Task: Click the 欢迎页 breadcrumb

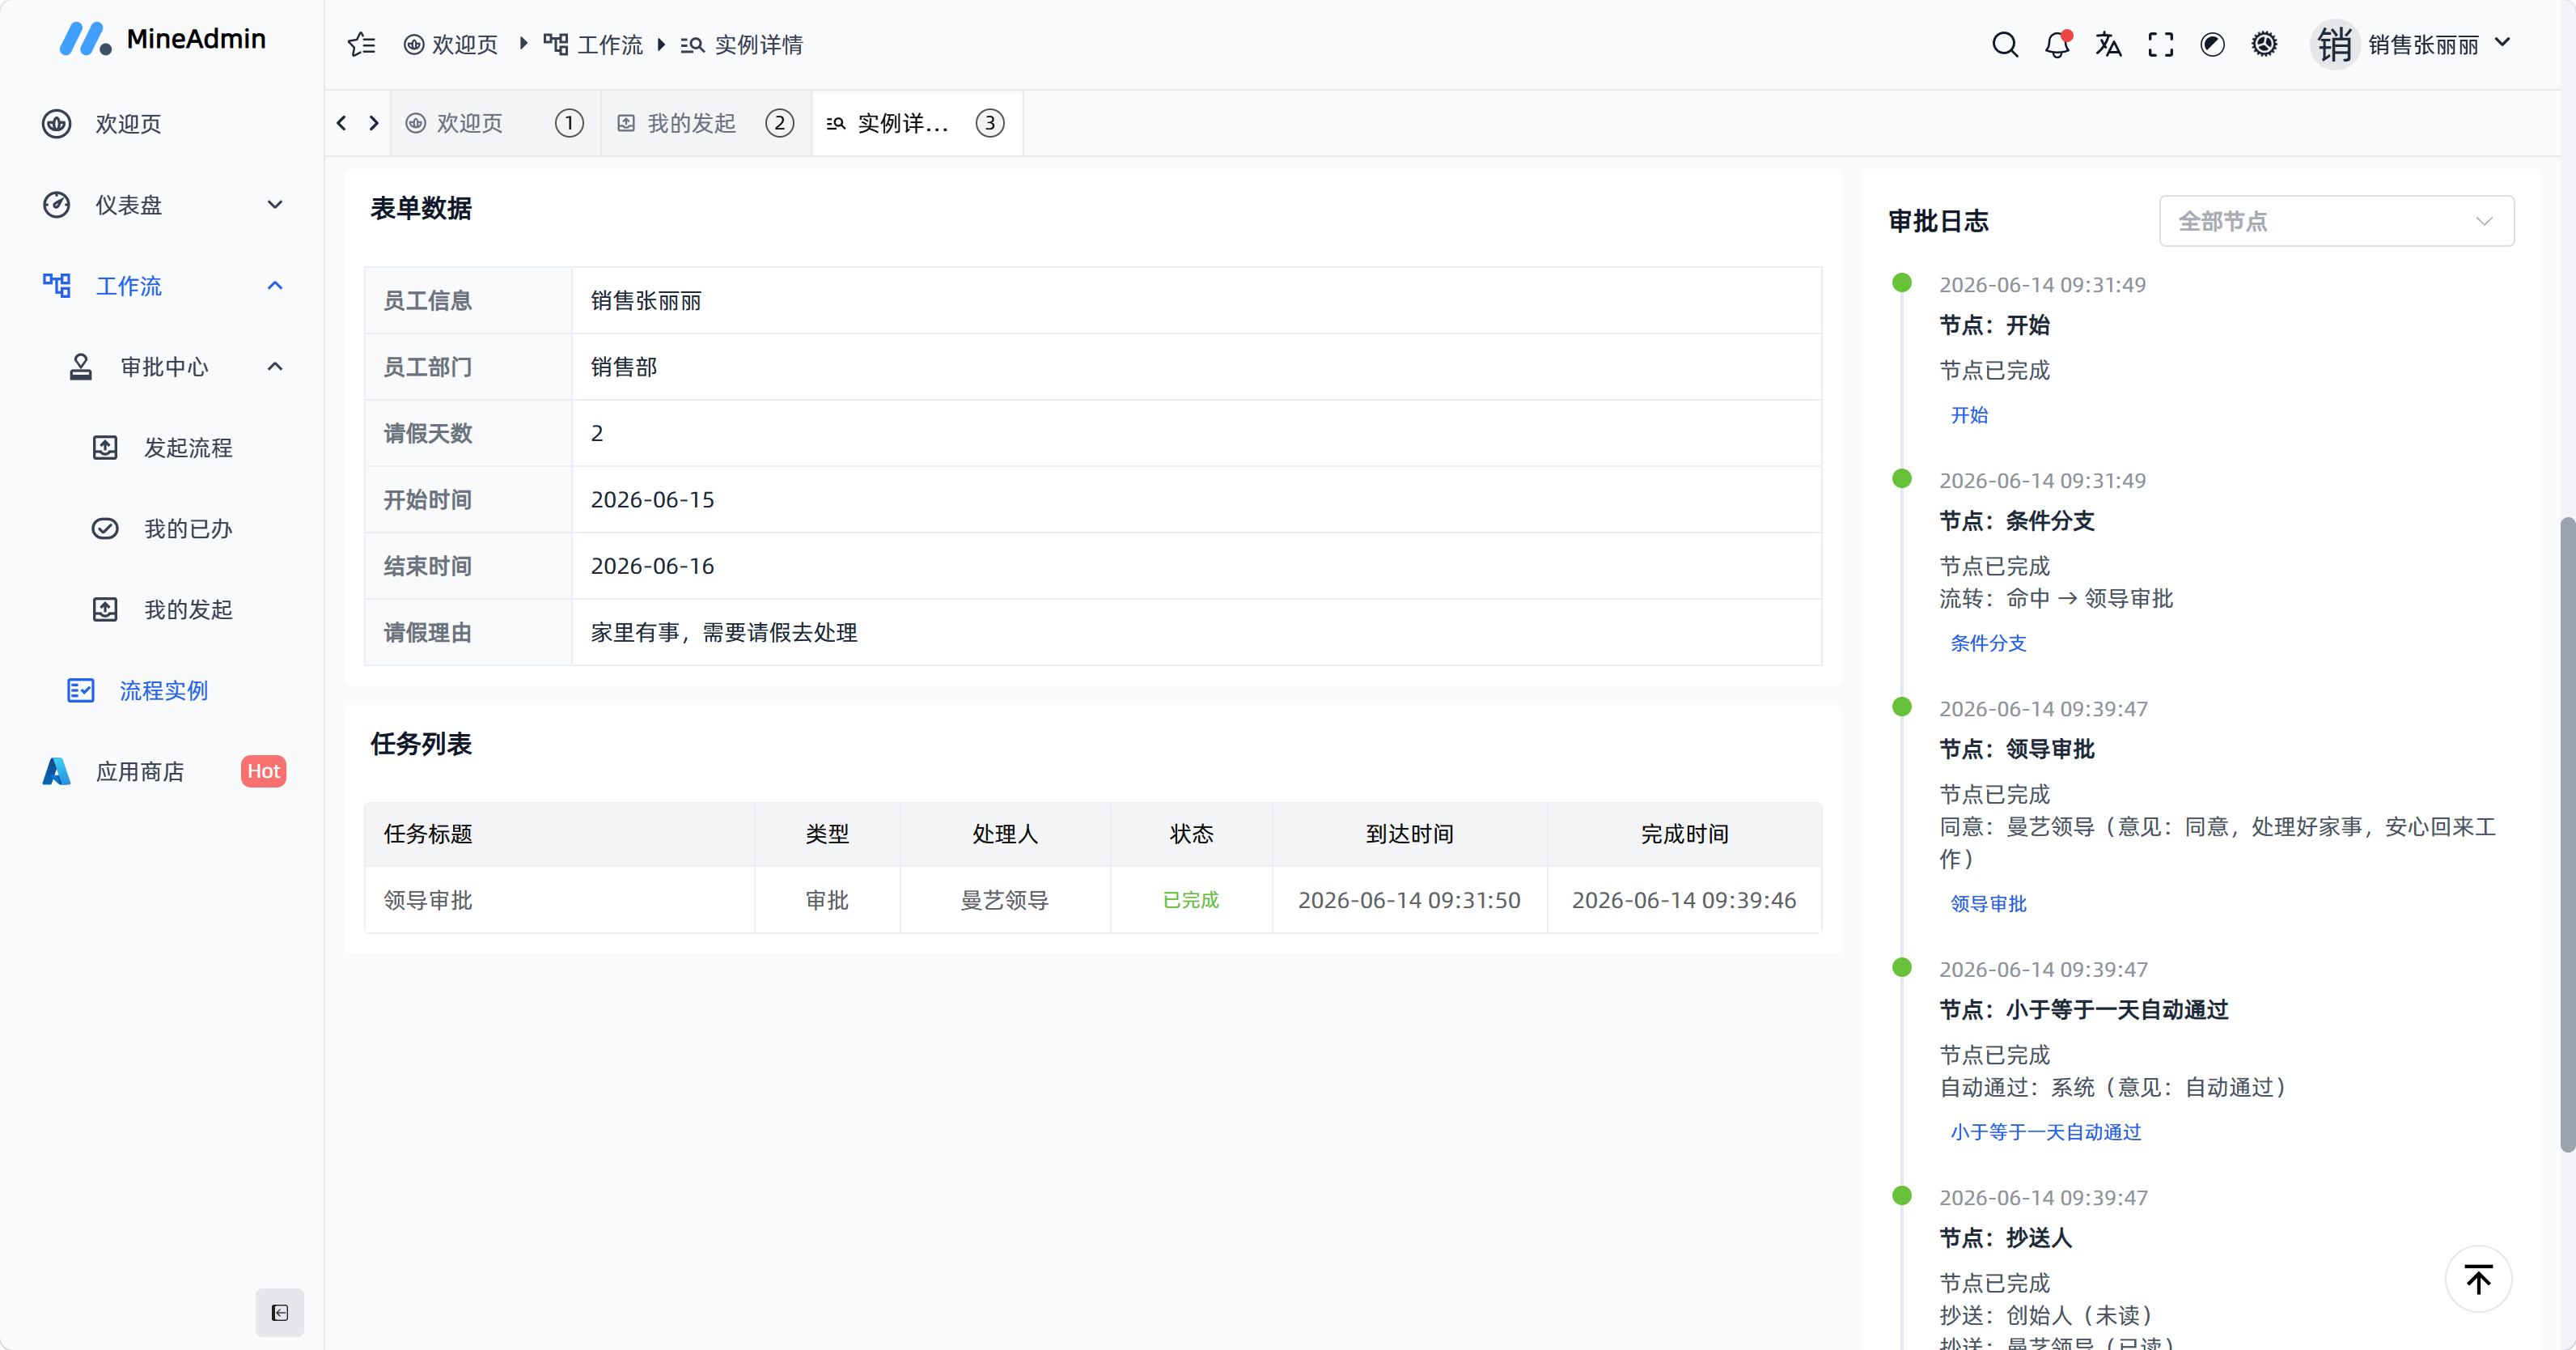Action: click(451, 44)
